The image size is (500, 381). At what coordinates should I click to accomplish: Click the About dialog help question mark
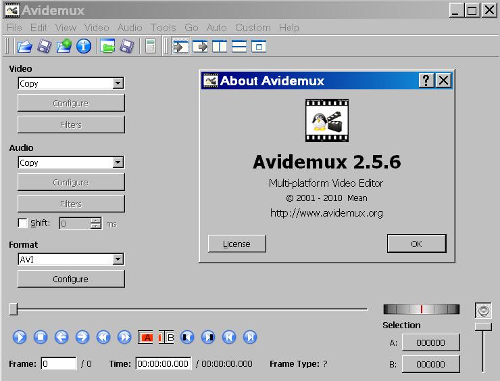click(x=426, y=81)
